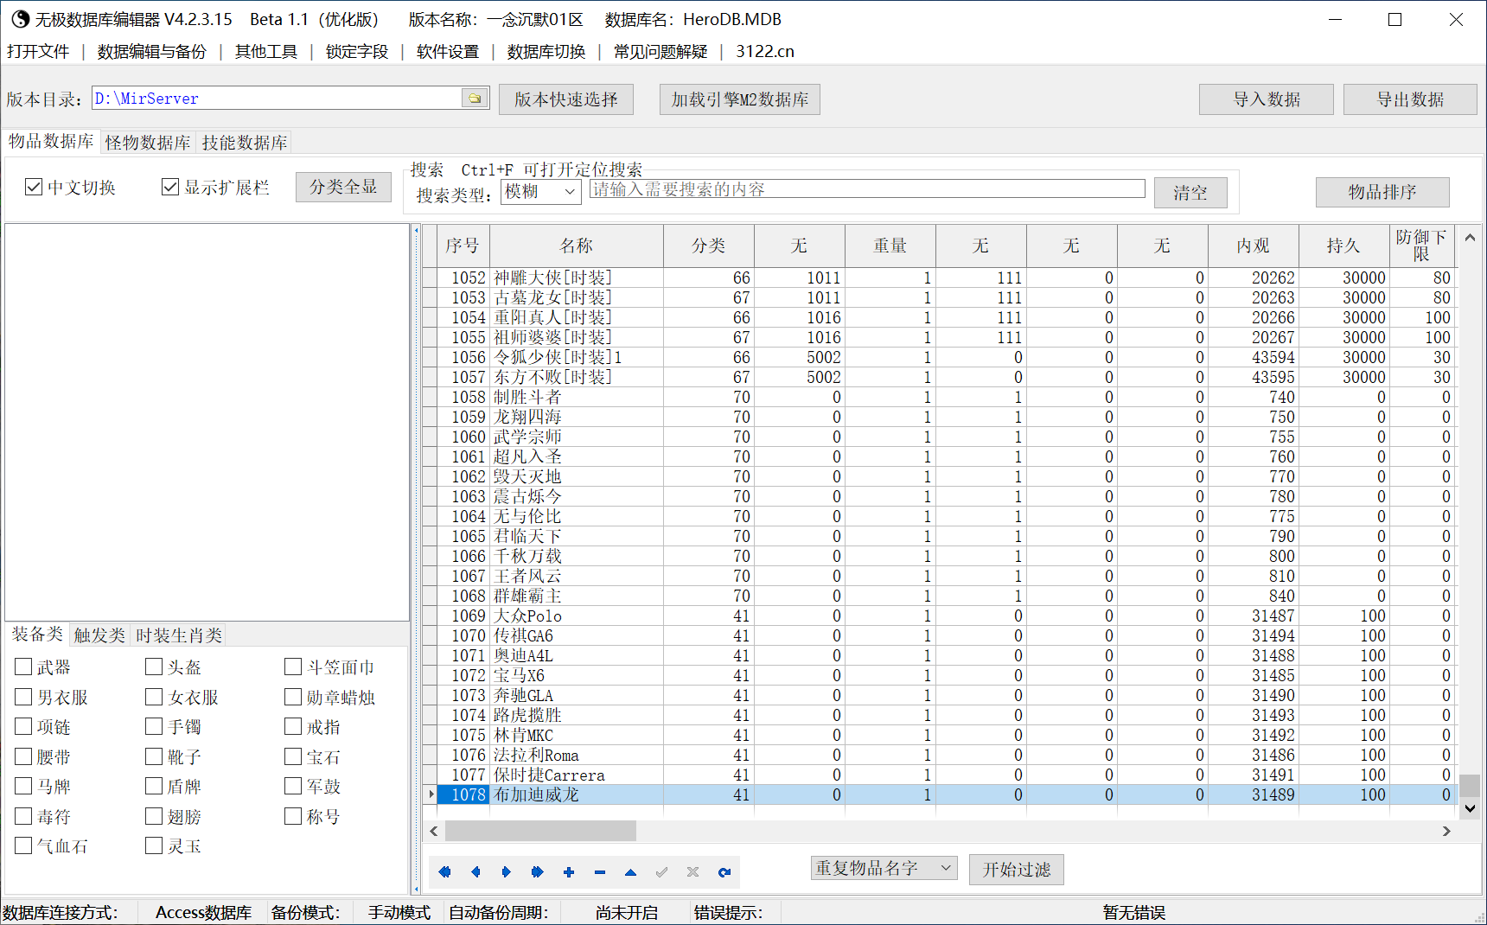This screenshot has width=1487, height=925.
Task: Click the cancel edit X icon
Action: [693, 872]
